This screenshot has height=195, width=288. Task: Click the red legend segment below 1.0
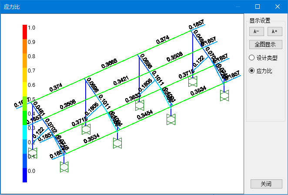pyautogui.click(x=25, y=32)
